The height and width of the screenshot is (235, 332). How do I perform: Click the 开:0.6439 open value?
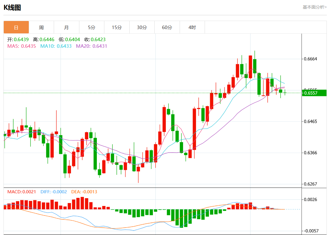point(18,39)
